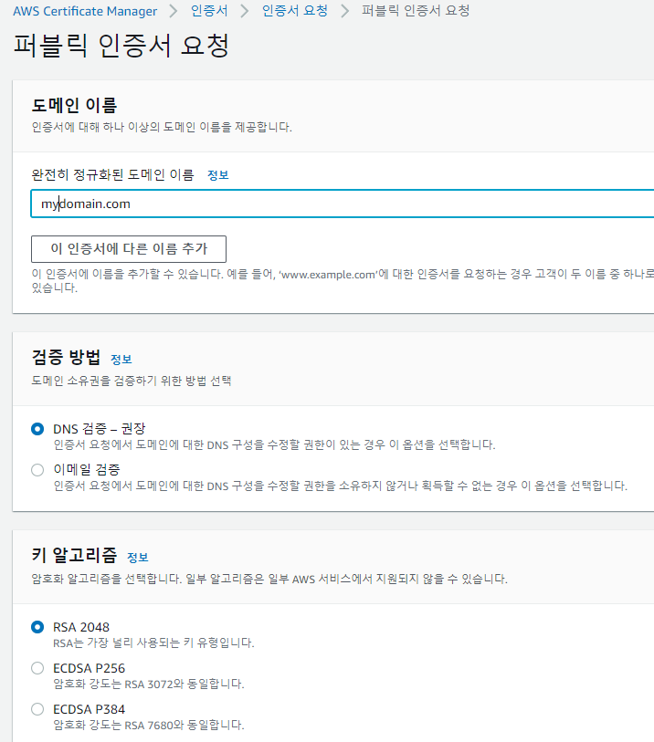Choose the ECDSA P384 key algorithm
This screenshot has width=654, height=742.
coord(37,709)
